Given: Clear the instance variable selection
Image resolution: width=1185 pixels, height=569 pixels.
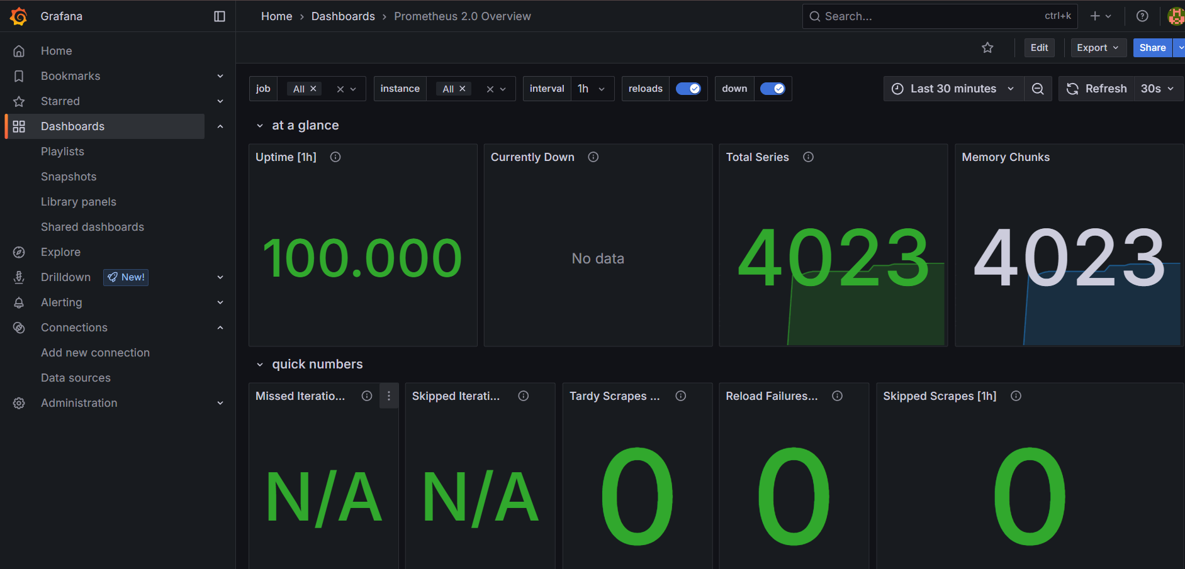Looking at the screenshot, I should coord(490,89).
